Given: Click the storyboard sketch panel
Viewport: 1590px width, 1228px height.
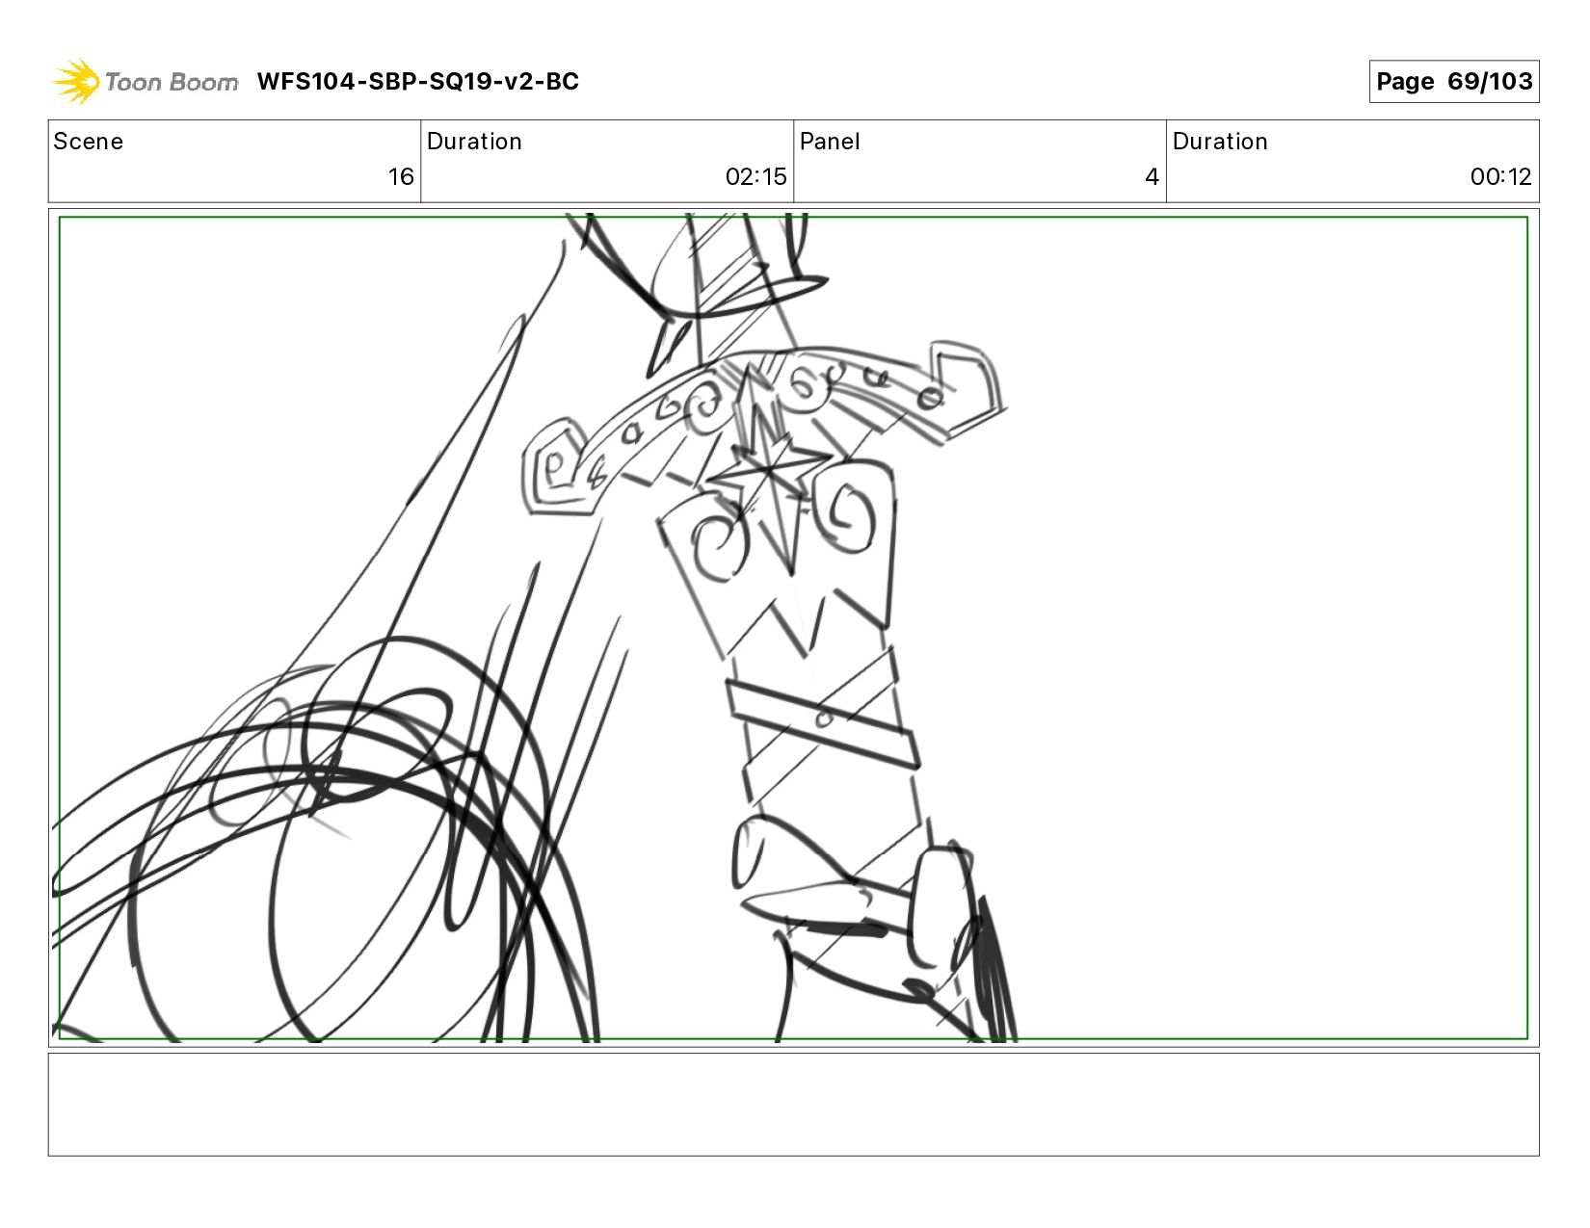Looking at the screenshot, I should pyautogui.click(x=793, y=628).
